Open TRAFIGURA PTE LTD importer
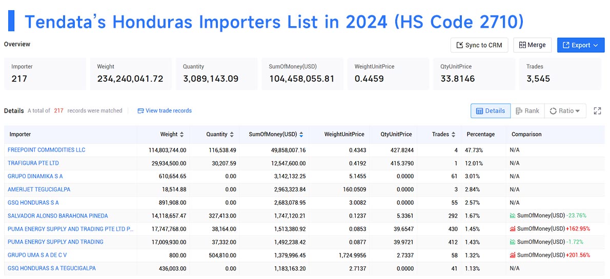The width and height of the screenshot is (610, 279). pyautogui.click(x=33, y=163)
